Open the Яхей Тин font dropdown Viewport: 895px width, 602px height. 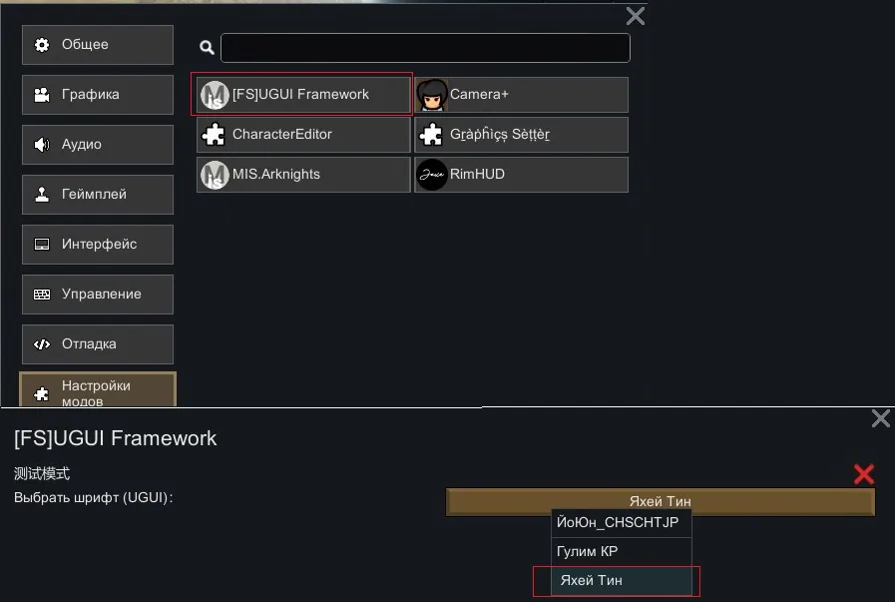coord(660,501)
